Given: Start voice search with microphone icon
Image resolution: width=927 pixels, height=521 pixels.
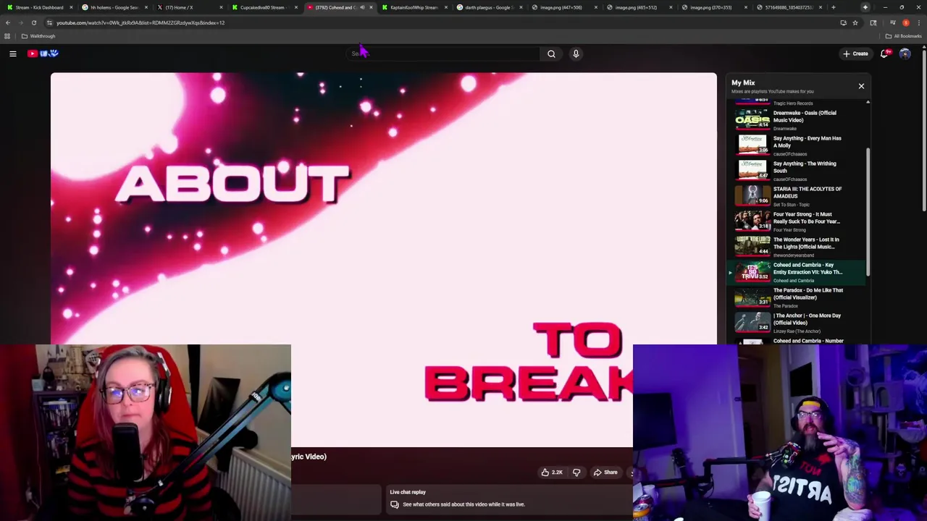Looking at the screenshot, I should click(576, 54).
